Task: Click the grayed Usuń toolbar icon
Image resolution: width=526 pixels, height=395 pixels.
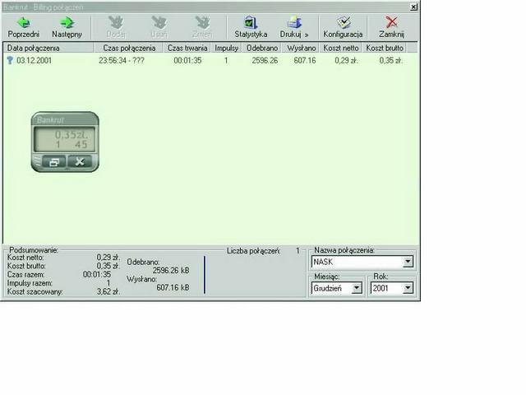Action: point(159,23)
